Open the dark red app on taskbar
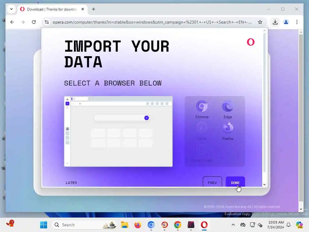This screenshot has height=232, width=309. 191,225
